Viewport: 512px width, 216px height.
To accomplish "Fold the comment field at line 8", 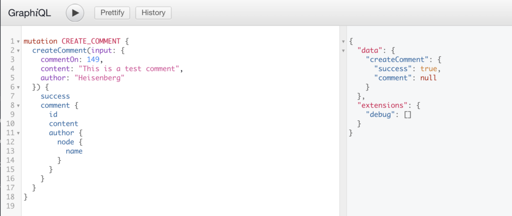I will 18,106.
